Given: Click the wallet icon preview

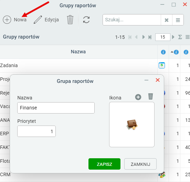Looking at the screenshot, I should coord(132,125).
